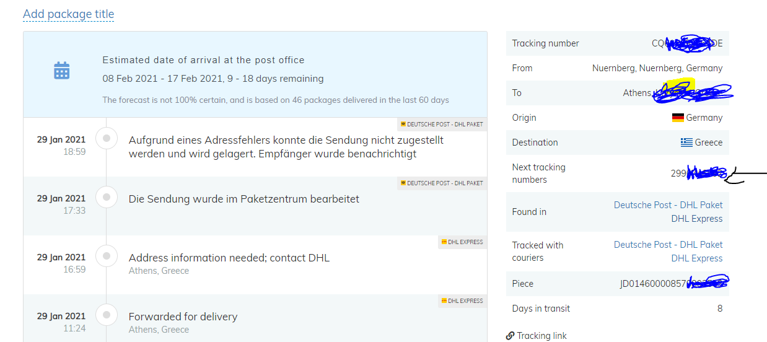Click the Address information needed event text

pyautogui.click(x=229, y=258)
